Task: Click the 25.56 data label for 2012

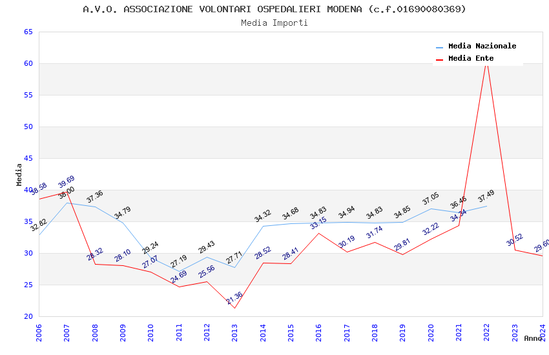Action: [x=207, y=272]
